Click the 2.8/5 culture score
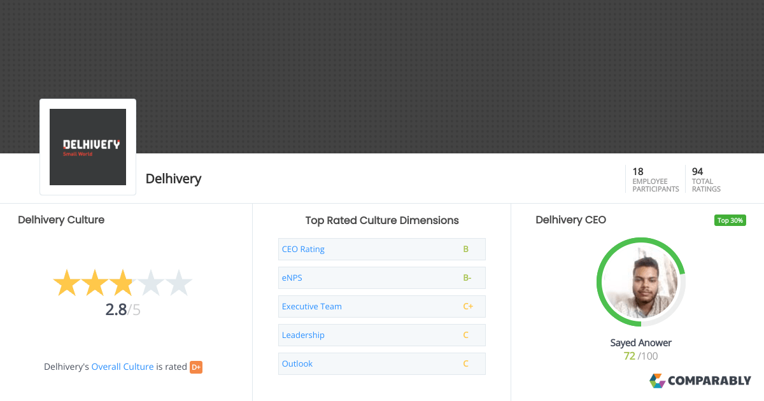The image size is (764, 401). [123, 310]
